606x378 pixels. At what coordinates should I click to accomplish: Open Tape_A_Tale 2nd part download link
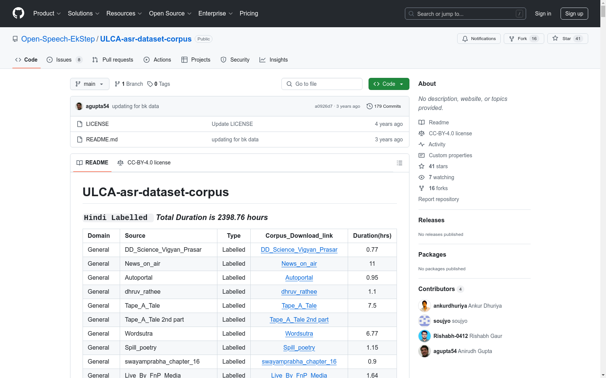(x=299, y=320)
